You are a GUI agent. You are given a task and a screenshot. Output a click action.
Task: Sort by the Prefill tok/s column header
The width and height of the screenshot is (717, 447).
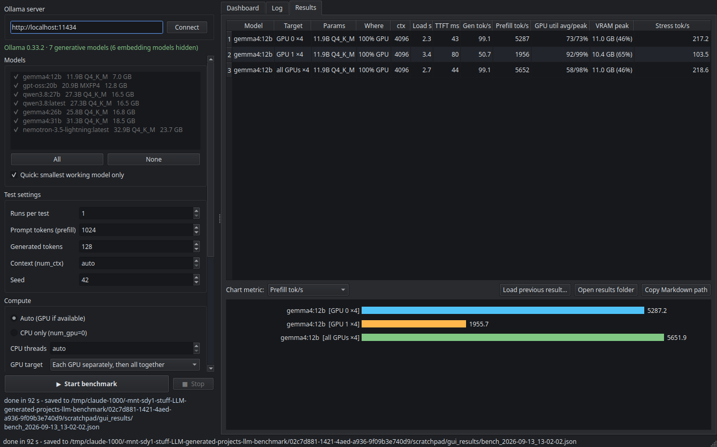(x=512, y=26)
